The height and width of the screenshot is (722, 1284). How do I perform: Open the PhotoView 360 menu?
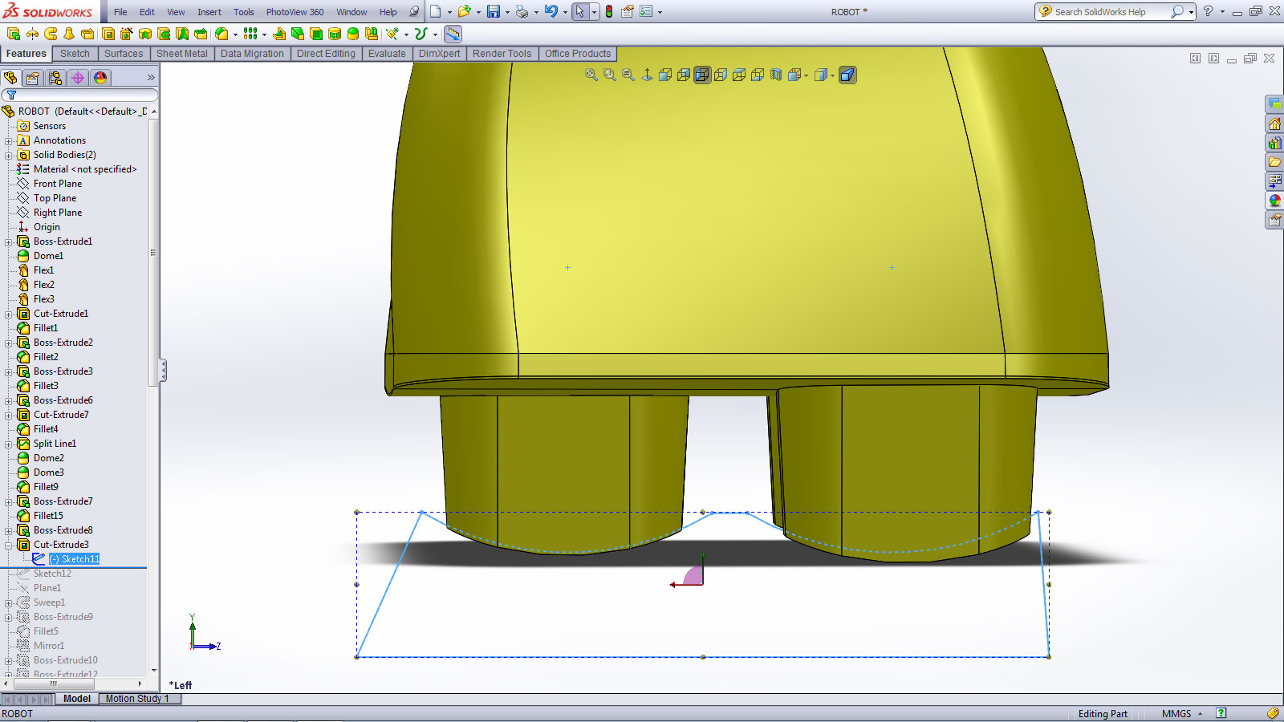click(x=295, y=12)
